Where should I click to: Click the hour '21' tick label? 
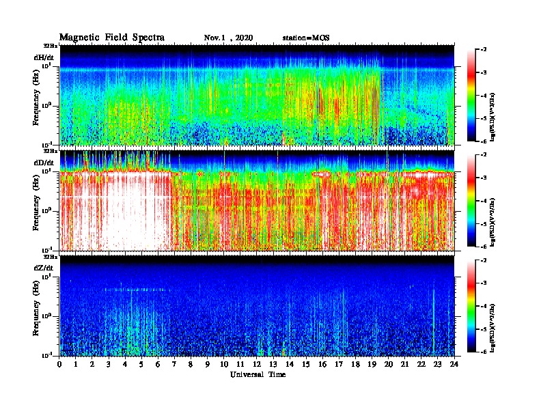[405, 364]
